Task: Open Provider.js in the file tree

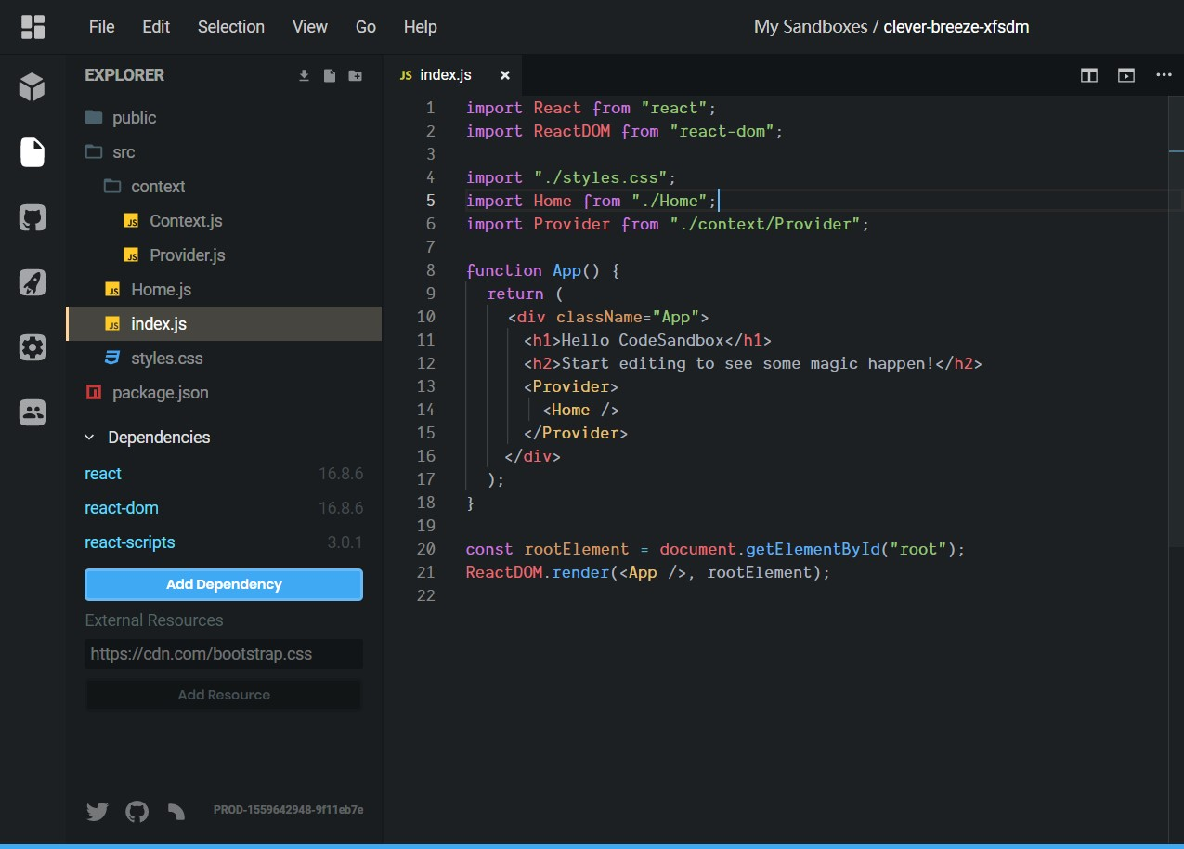Action: 223,255
